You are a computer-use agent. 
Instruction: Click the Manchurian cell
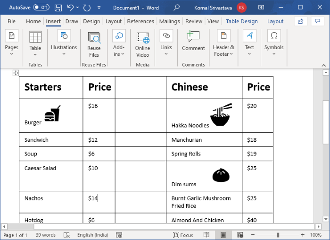click(x=204, y=140)
